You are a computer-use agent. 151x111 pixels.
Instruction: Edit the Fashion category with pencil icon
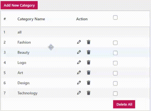(79, 42)
